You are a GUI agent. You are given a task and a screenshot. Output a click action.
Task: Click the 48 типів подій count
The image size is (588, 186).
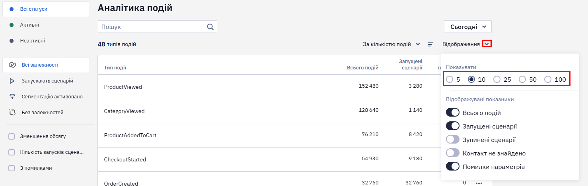(x=117, y=44)
